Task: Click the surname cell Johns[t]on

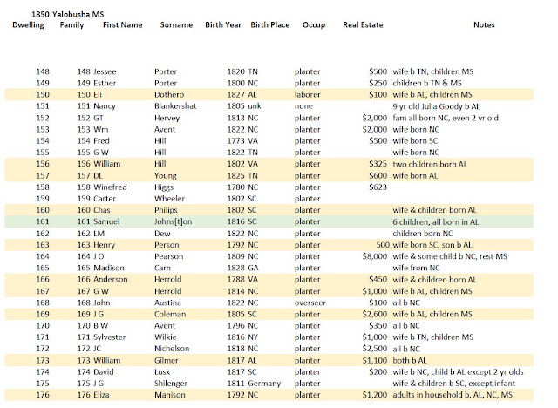Action: (x=173, y=221)
